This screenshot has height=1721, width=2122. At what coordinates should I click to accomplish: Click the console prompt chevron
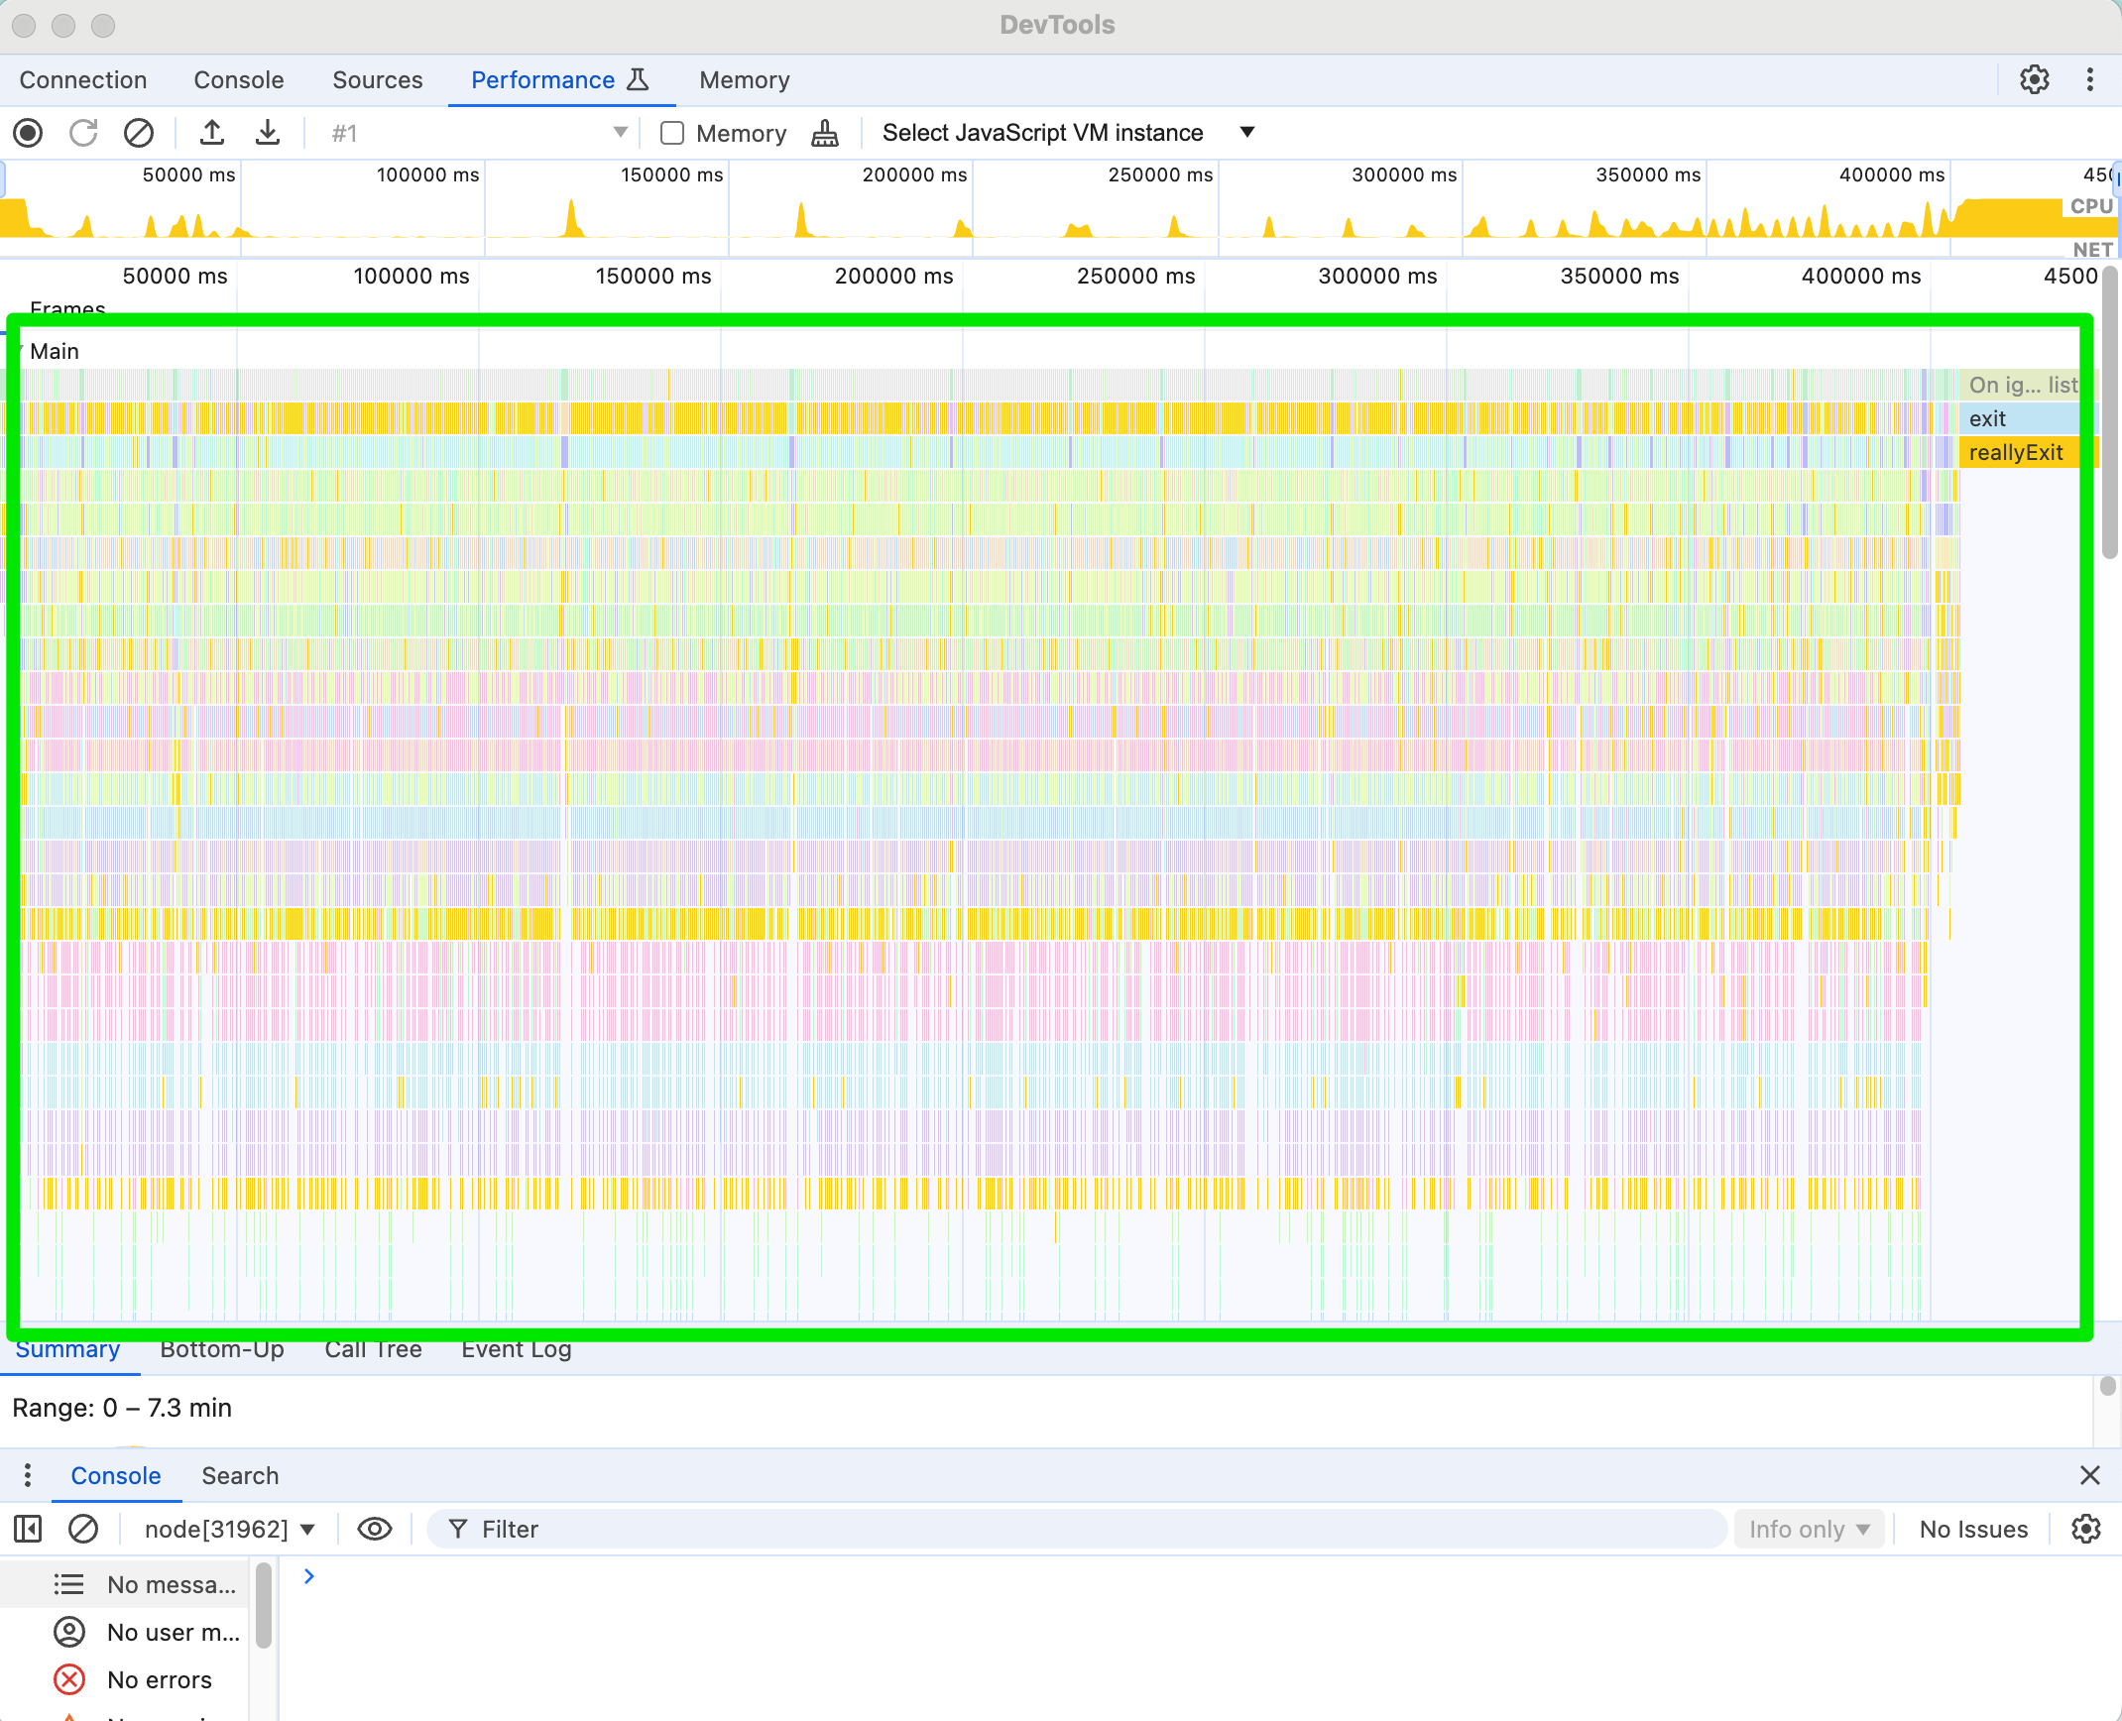(x=309, y=1576)
